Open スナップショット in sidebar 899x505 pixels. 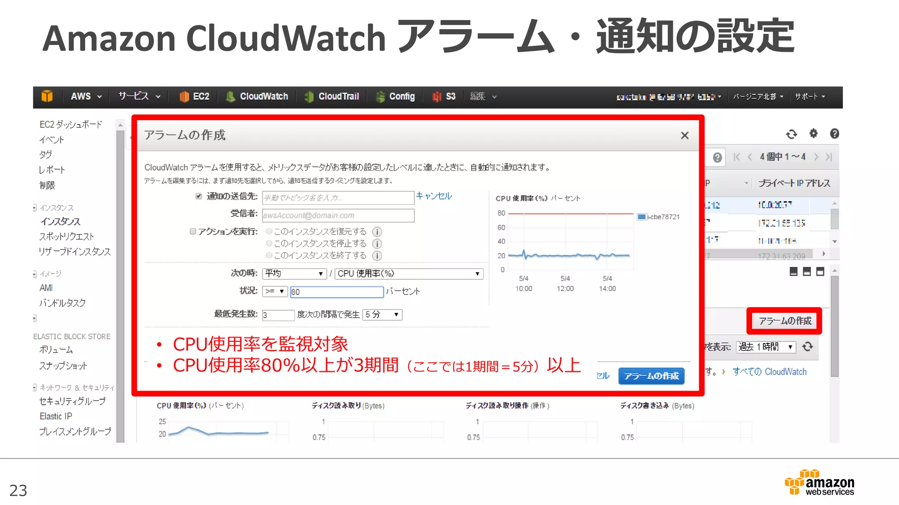tap(63, 366)
